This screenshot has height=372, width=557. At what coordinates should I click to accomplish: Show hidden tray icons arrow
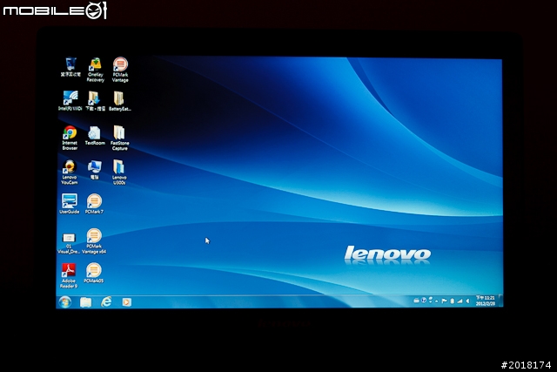pyautogui.click(x=437, y=301)
